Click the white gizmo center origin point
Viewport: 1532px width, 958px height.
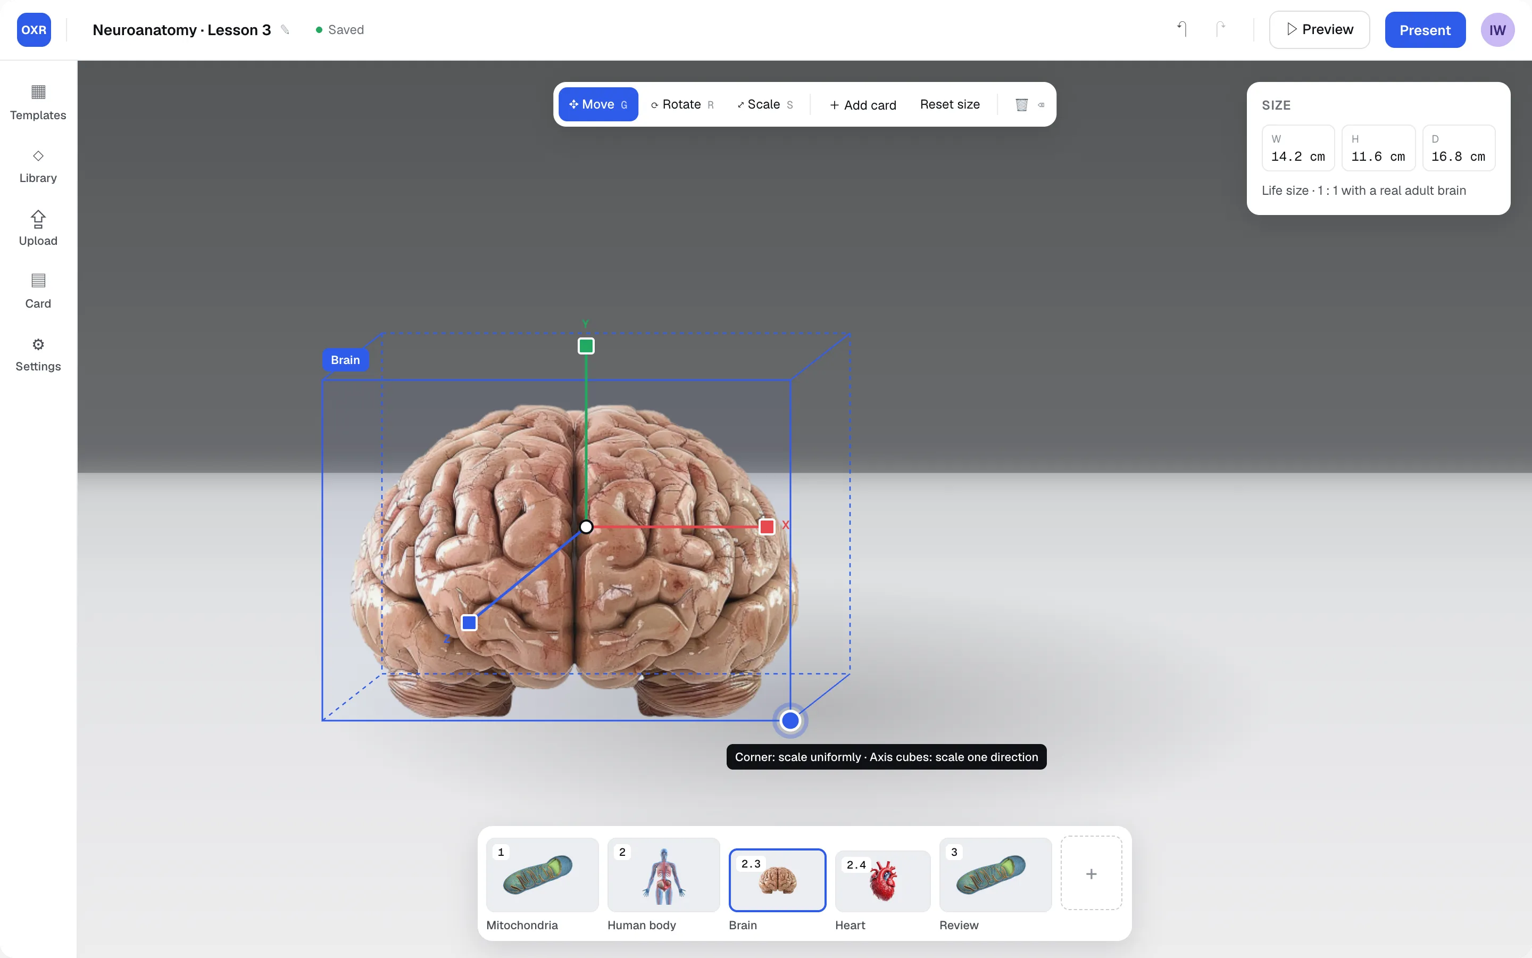click(586, 526)
